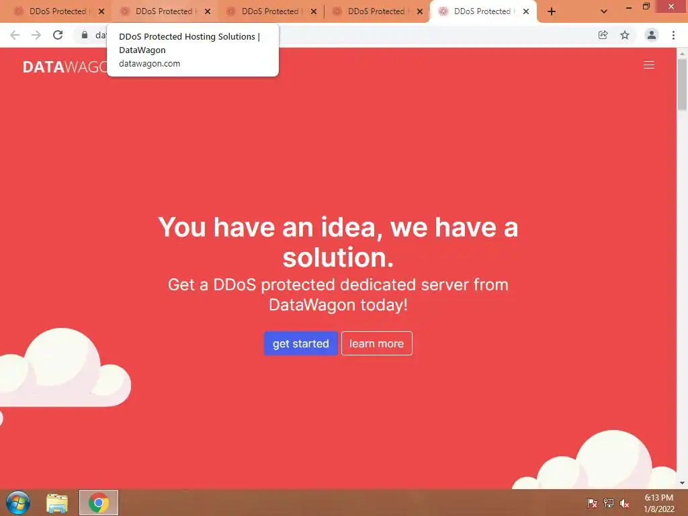The image size is (688, 516).
Task: Click the DATAWAGON logo
Action: (x=65, y=67)
